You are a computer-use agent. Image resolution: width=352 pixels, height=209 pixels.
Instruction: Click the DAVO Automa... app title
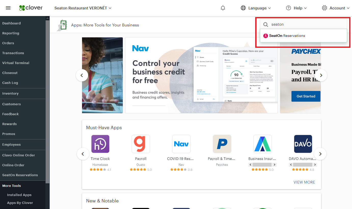(x=303, y=159)
